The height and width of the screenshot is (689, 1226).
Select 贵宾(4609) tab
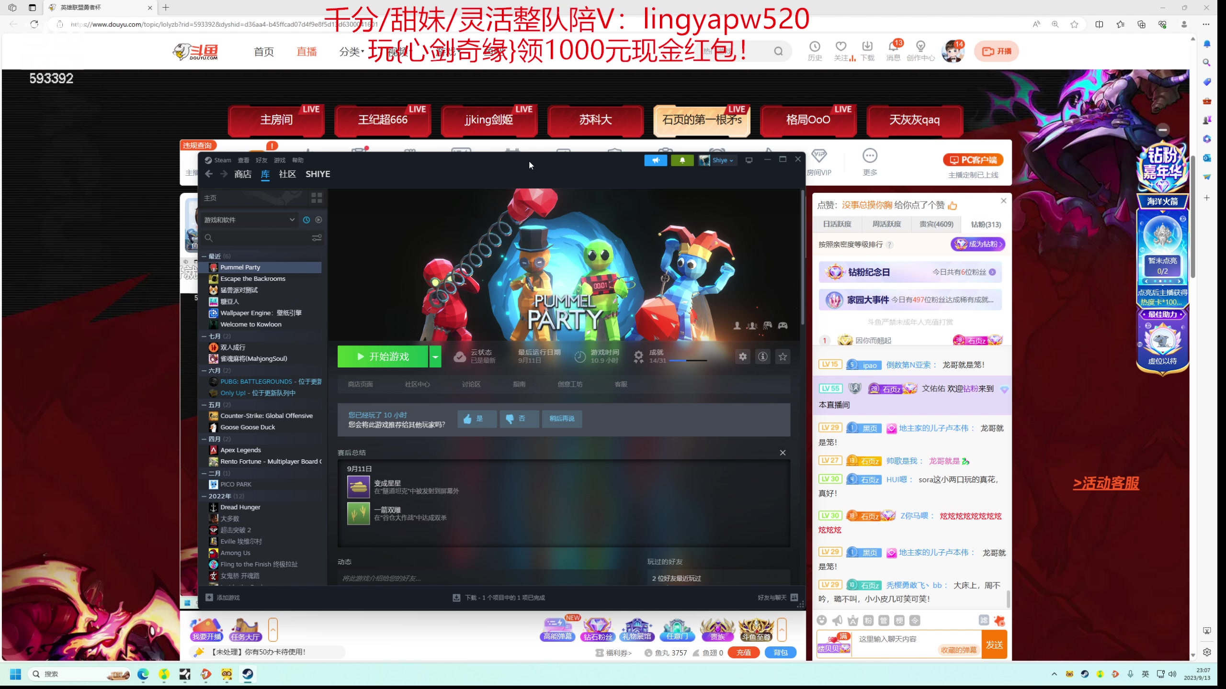936,224
